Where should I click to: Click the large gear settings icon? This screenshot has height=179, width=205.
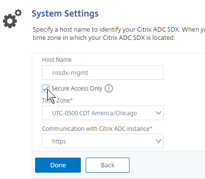point(10,21)
